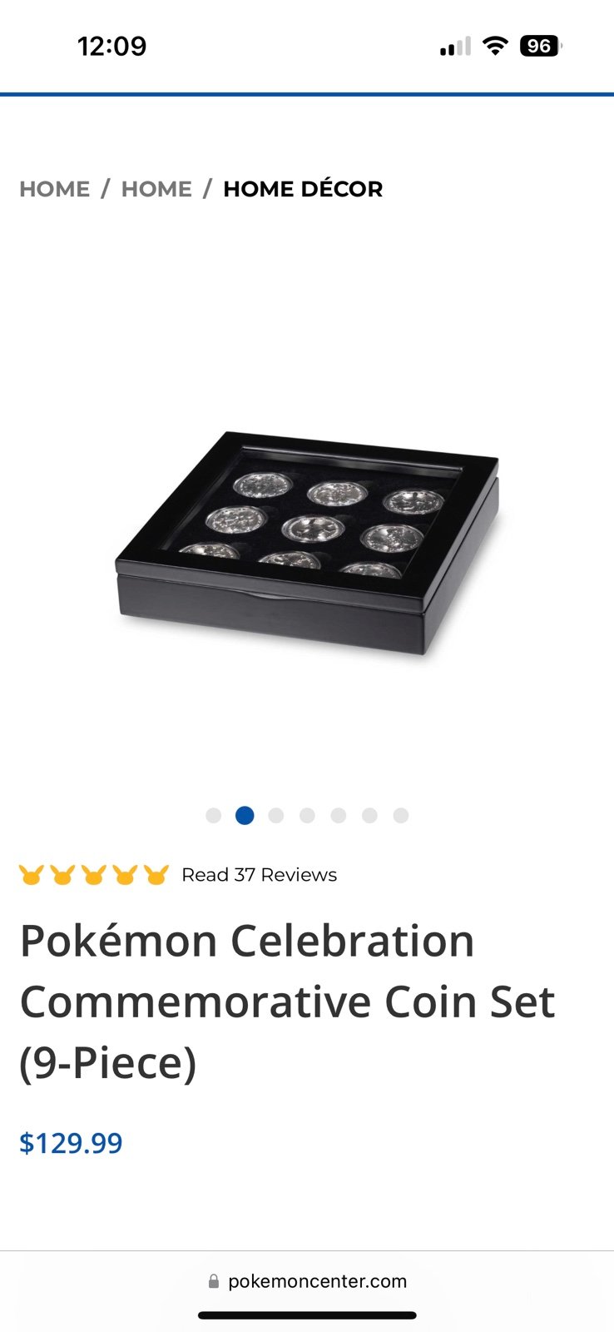614x1332 pixels.
Task: Click the third Pikachu rating icon
Action: tap(93, 875)
